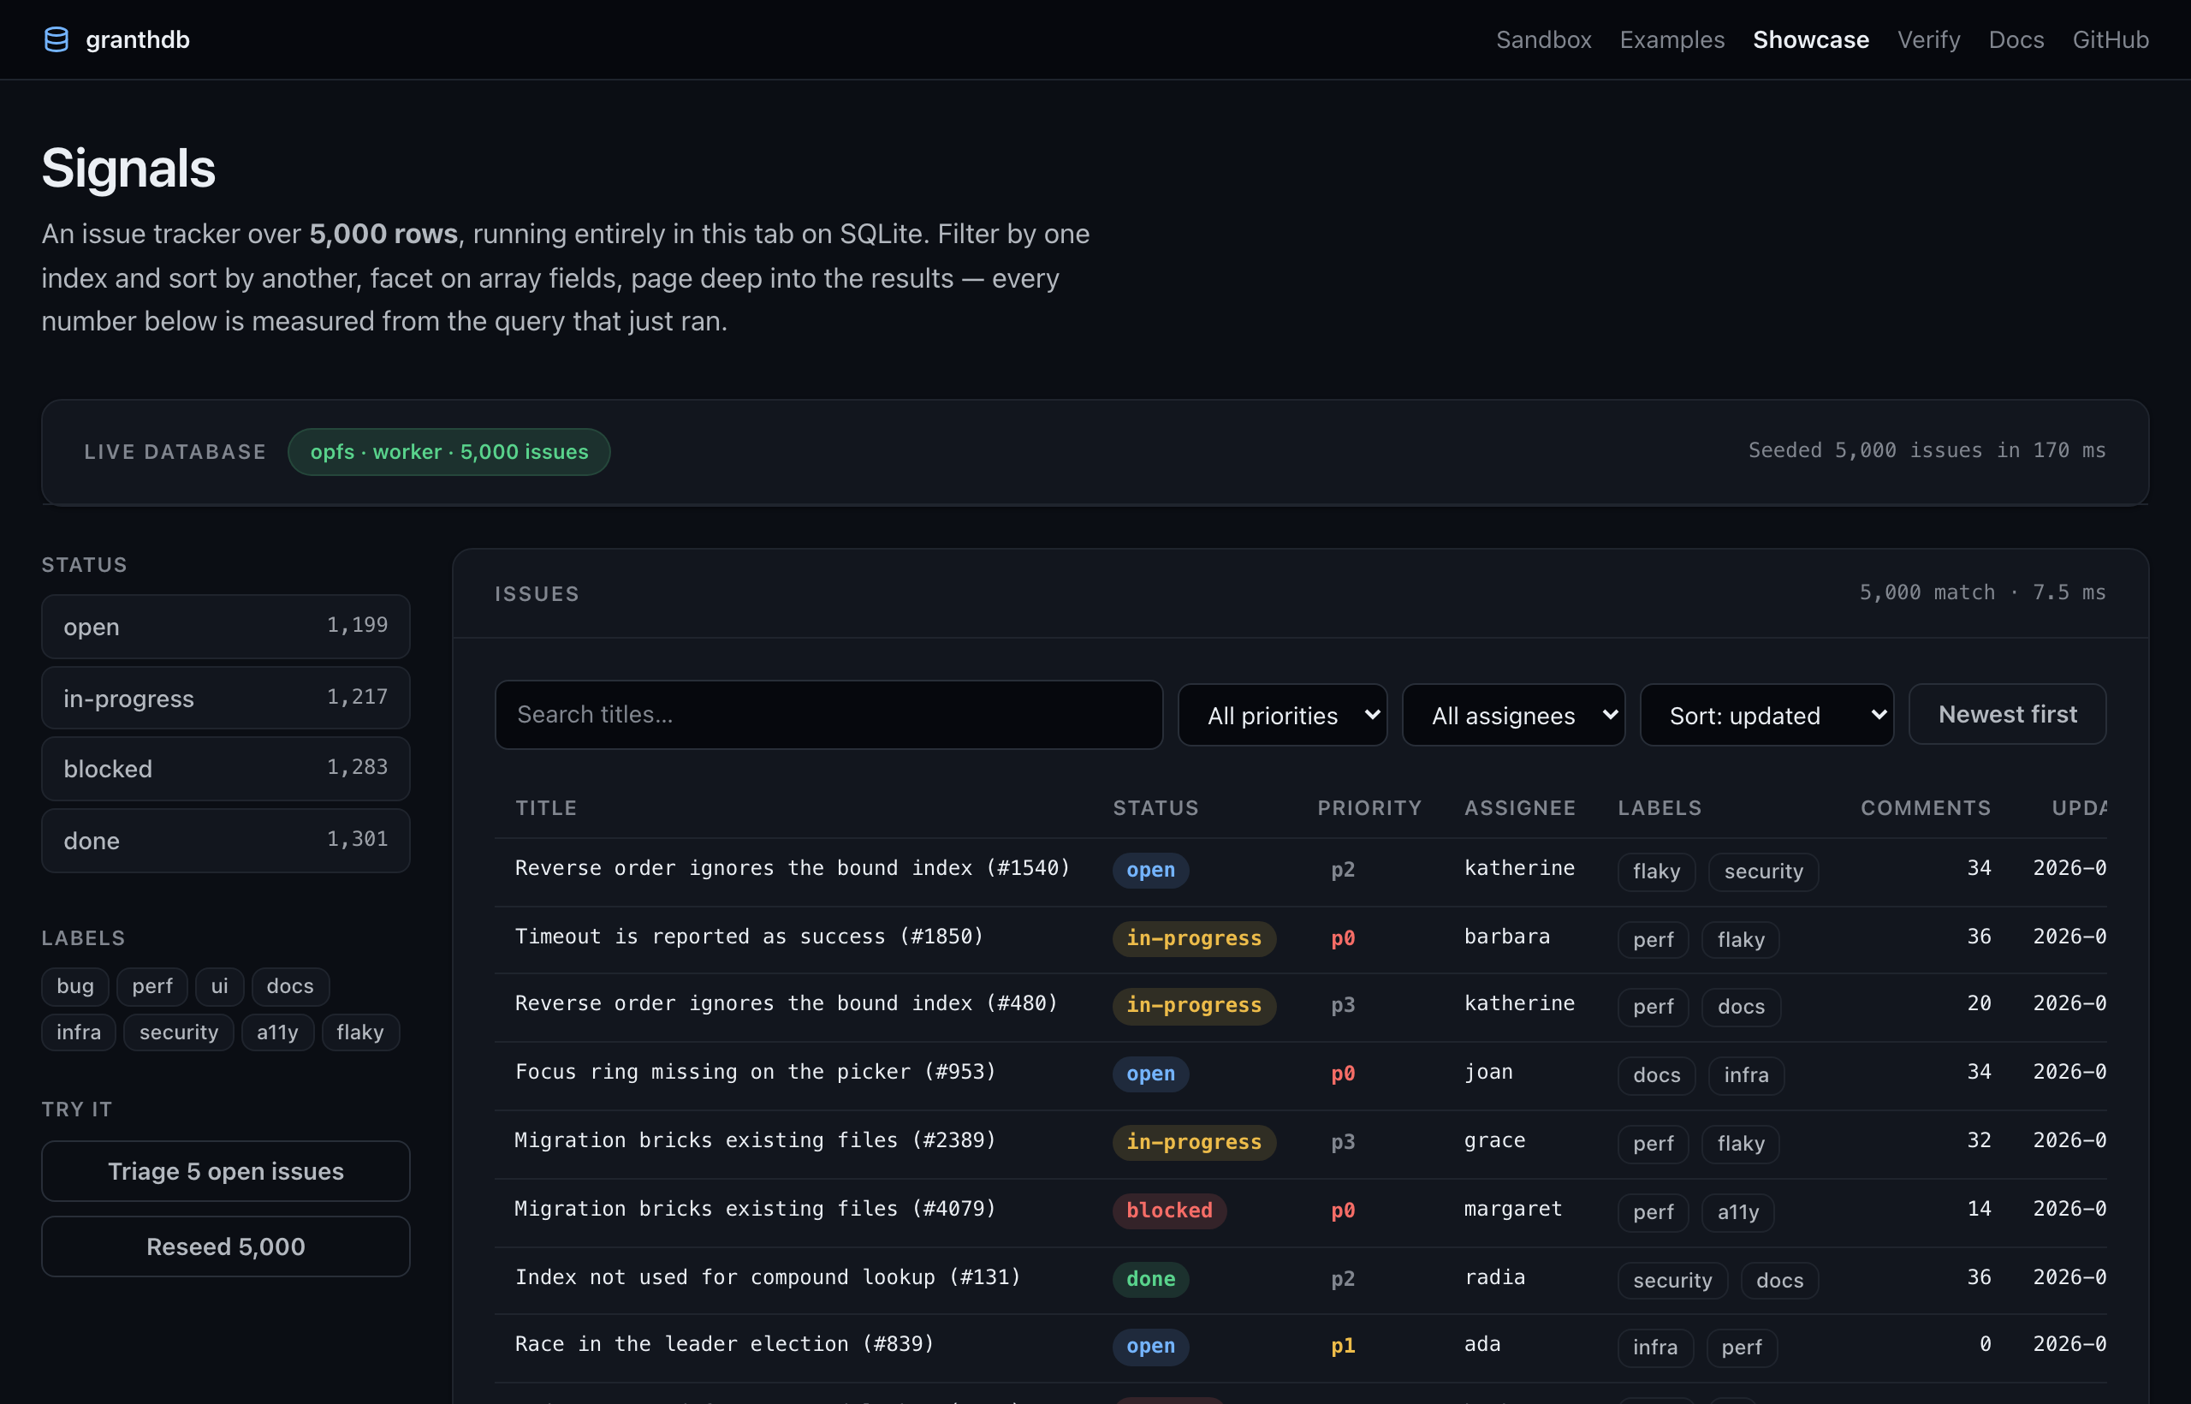Open the All priorities dropdown
The width and height of the screenshot is (2191, 1404).
click(1281, 715)
